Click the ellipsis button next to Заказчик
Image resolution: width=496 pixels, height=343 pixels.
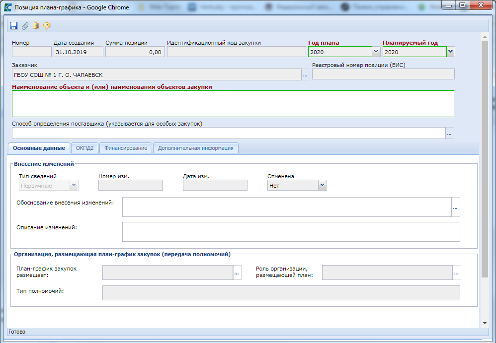pyautogui.click(x=305, y=75)
